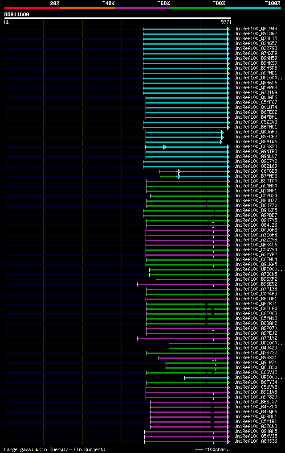The height and width of the screenshot is (453, 285).
Task: Open UniRef100_Q10HP1 entry
Action: pyautogui.click(x=256, y=191)
